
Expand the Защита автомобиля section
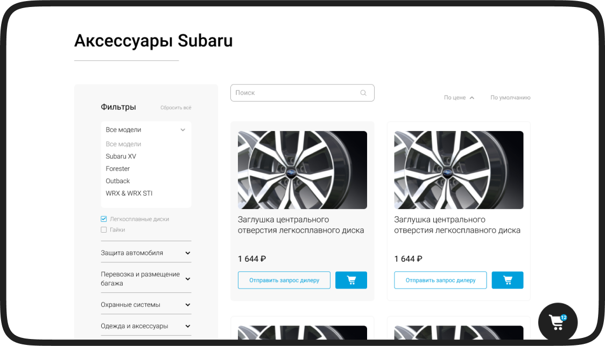pos(146,253)
